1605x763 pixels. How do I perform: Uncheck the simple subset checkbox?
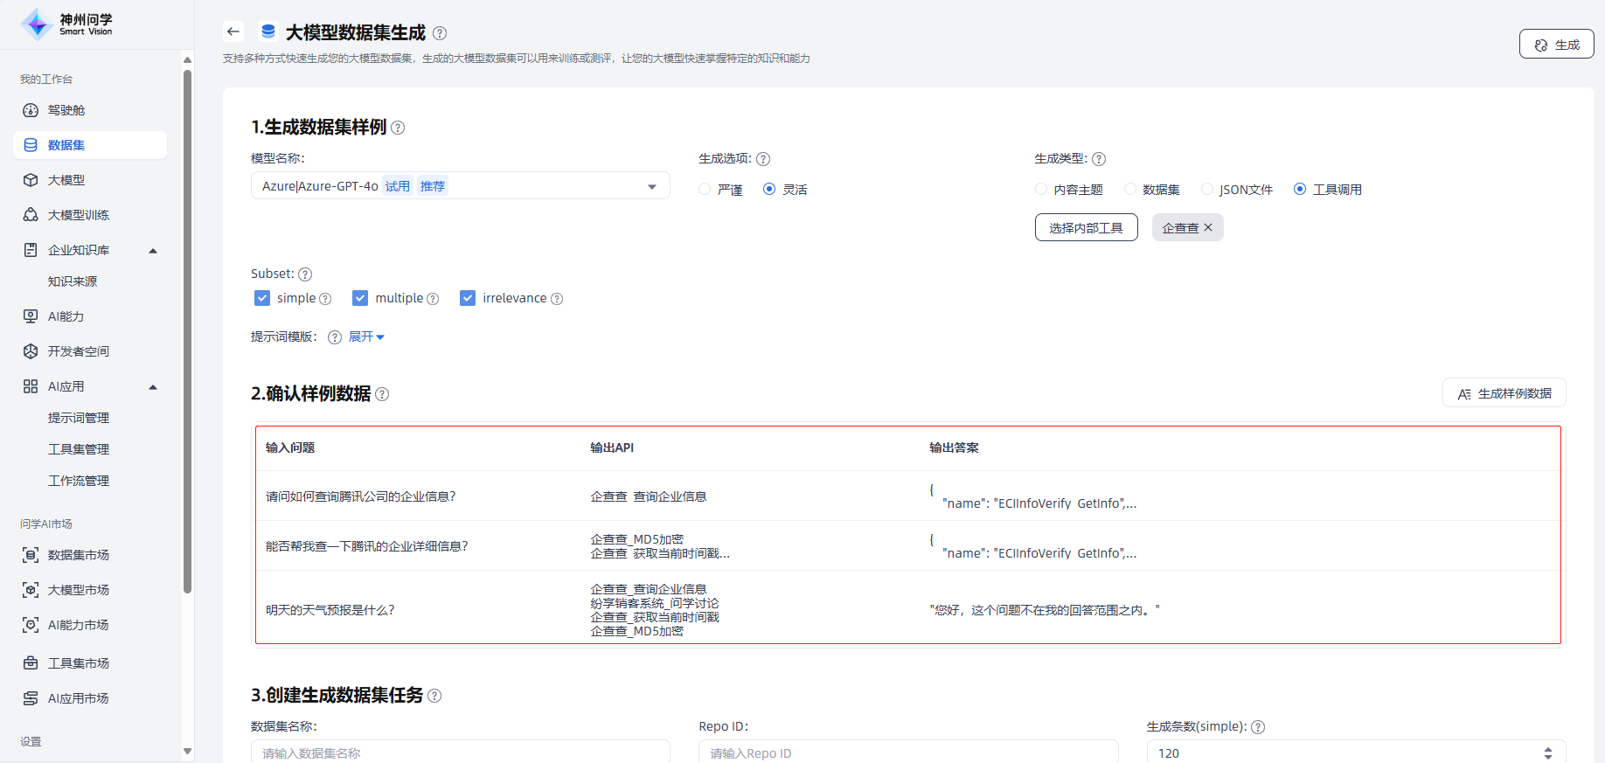pos(262,298)
